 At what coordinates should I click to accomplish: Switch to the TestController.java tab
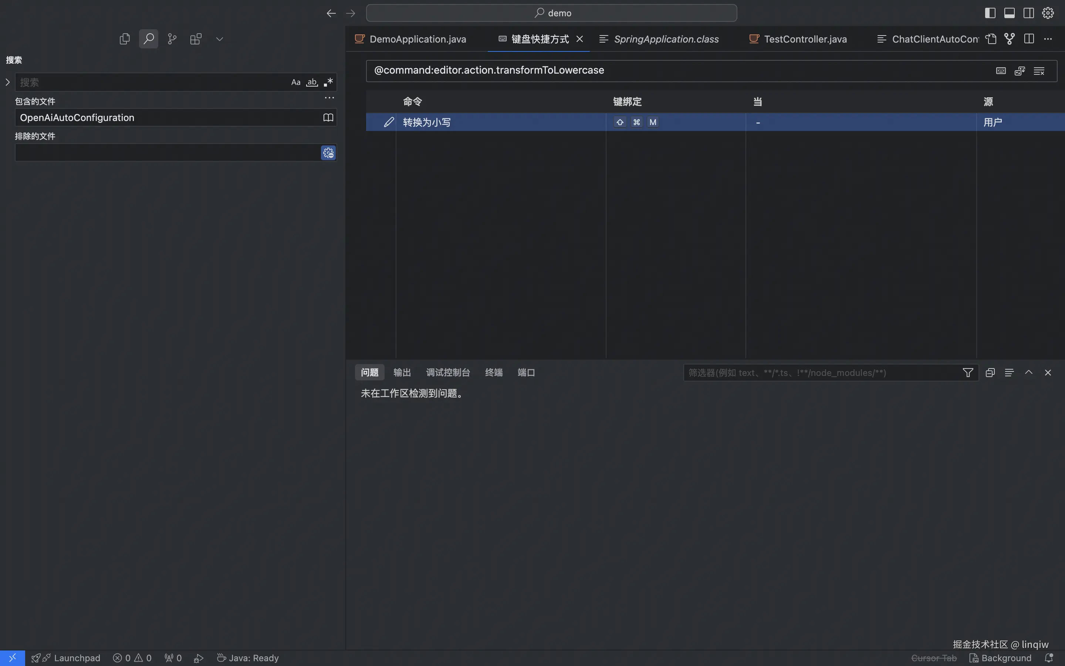coord(805,39)
